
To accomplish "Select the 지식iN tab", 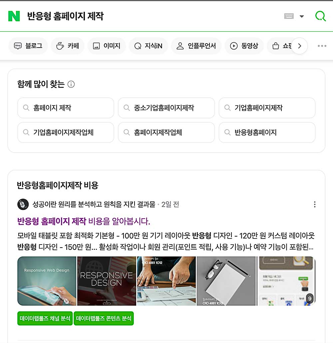I will [149, 46].
